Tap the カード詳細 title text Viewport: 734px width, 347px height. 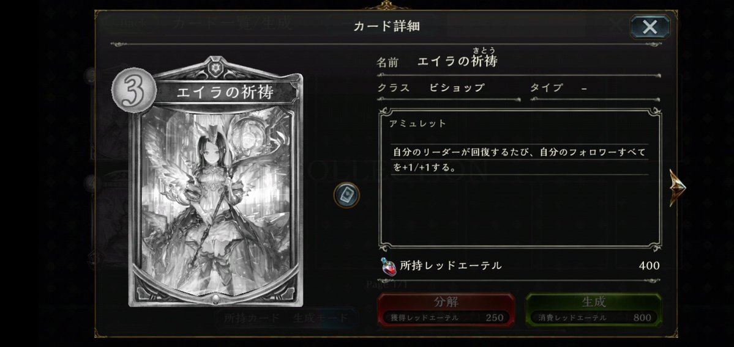(386, 26)
